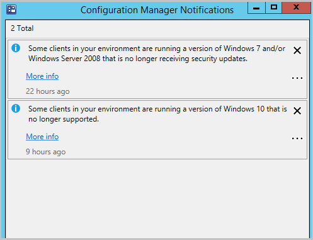Select the '2 Total' count label

click(22, 28)
